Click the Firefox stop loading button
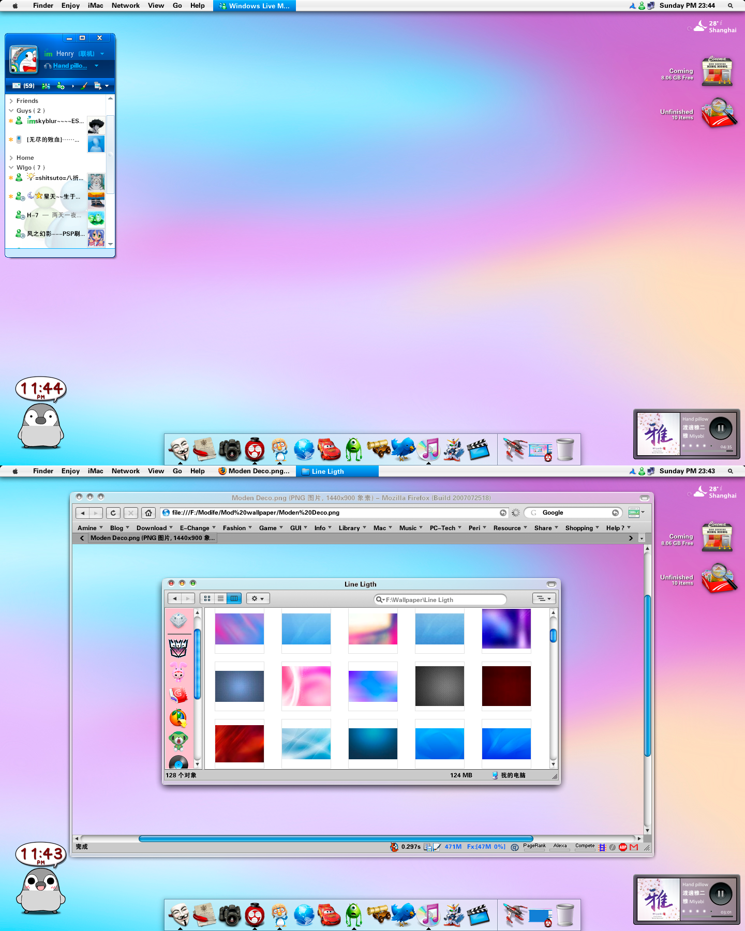 click(131, 513)
